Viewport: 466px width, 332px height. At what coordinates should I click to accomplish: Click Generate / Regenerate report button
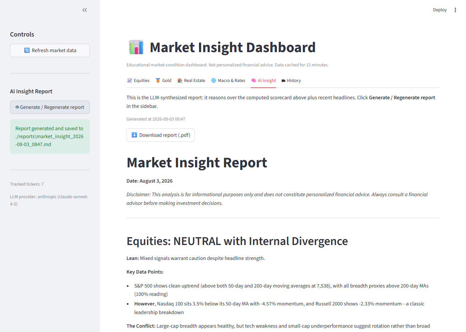50,107
